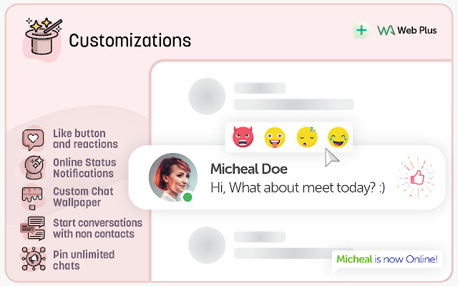Image resolution: width=458 pixels, height=286 pixels.
Task: Select Online Status Notifications text
Action: coord(84,168)
